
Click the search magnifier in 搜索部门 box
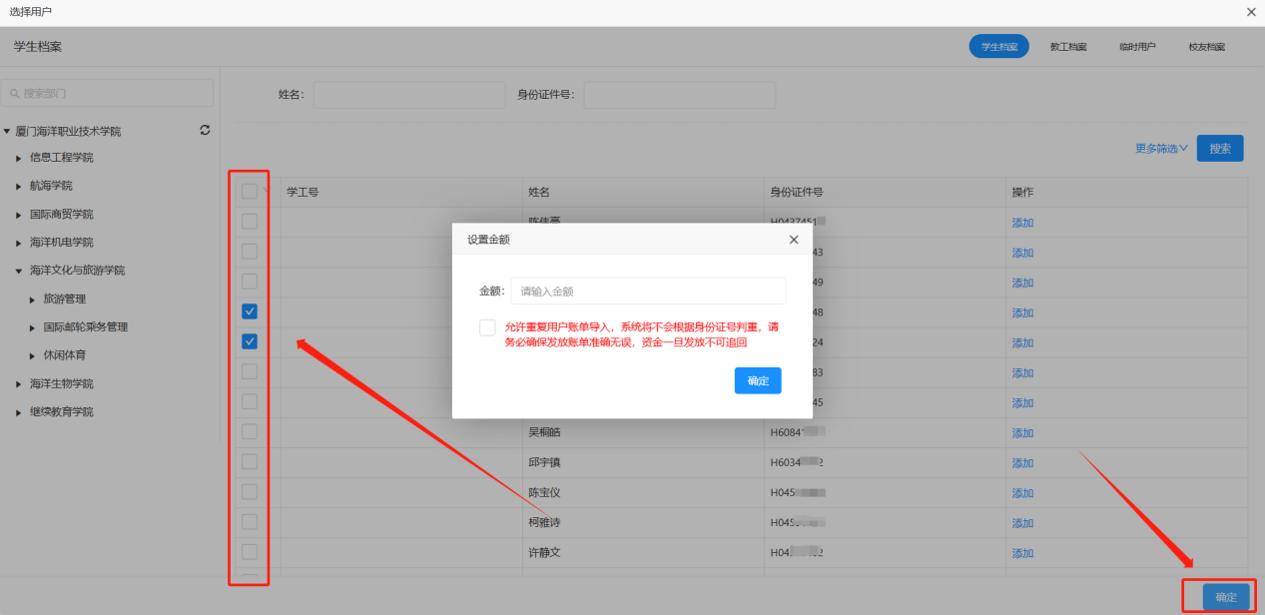pyautogui.click(x=15, y=93)
